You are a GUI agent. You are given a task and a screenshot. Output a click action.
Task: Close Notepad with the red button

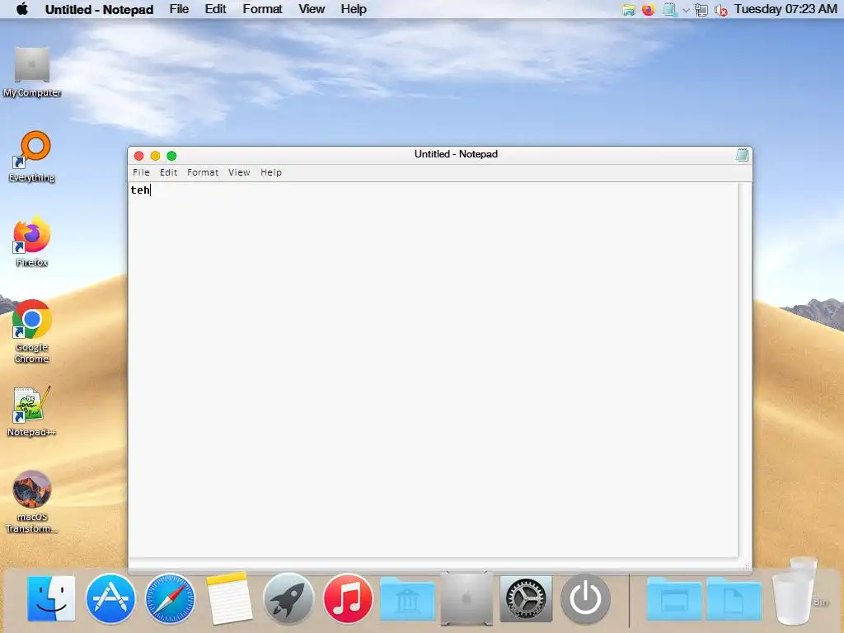[138, 156]
